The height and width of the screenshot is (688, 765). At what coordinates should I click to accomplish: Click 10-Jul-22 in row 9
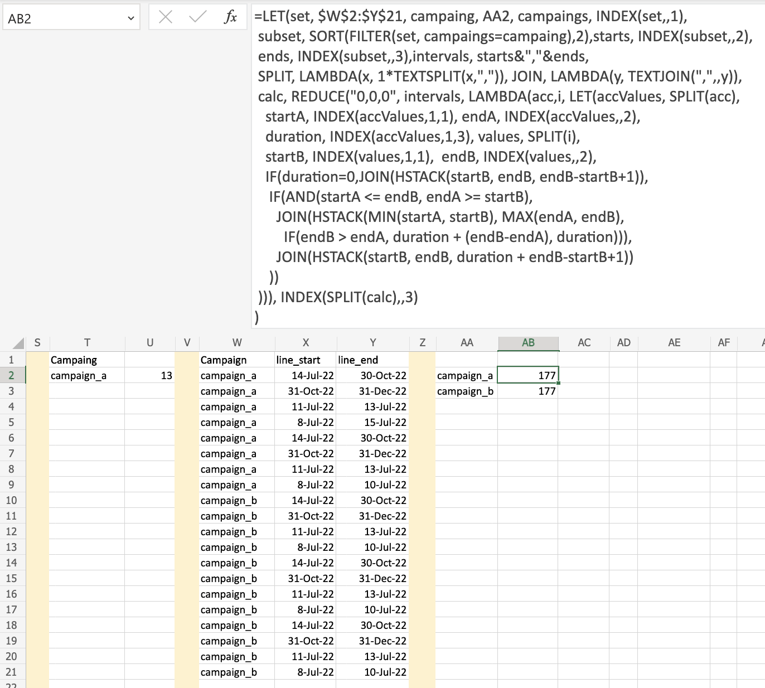(x=372, y=484)
